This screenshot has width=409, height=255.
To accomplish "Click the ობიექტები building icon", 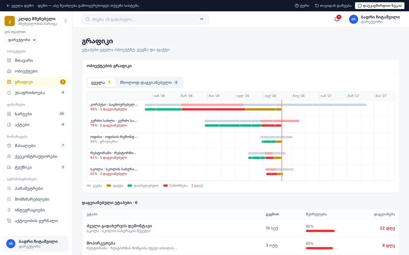I will click(x=9, y=71).
